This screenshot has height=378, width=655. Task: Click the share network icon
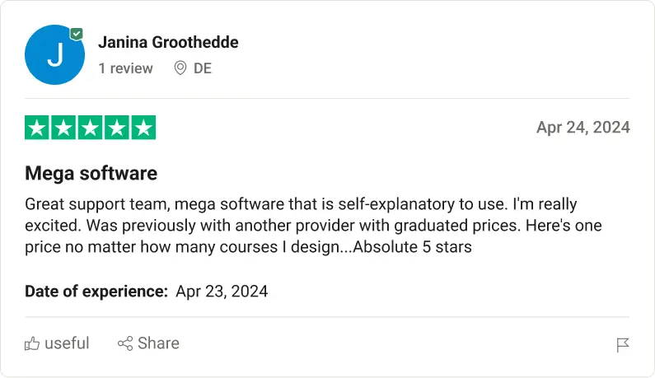(125, 343)
